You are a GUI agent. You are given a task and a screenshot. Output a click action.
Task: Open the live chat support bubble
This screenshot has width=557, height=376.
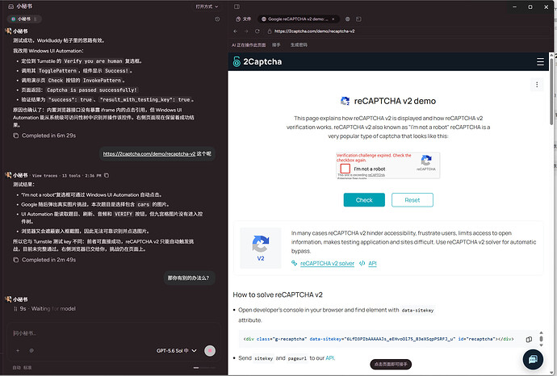pyautogui.click(x=533, y=359)
